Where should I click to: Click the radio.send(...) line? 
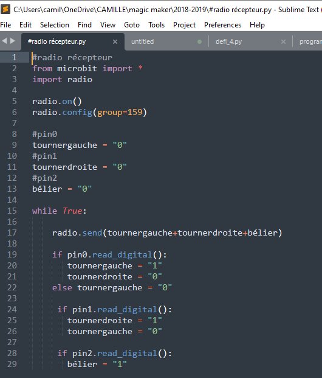point(167,233)
